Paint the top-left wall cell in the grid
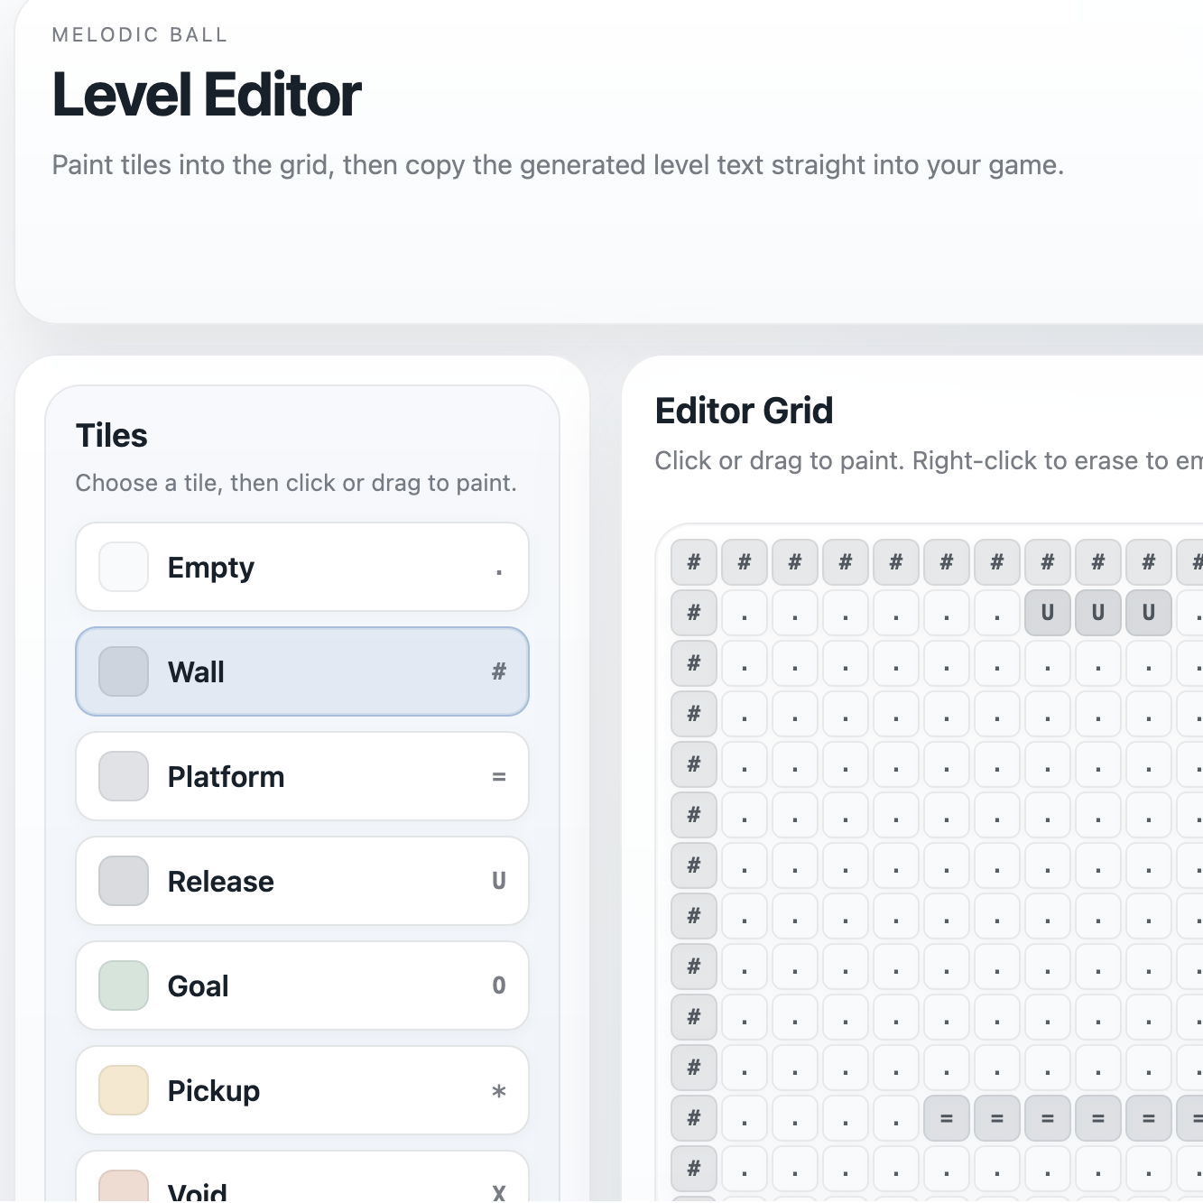 pyautogui.click(x=693, y=561)
